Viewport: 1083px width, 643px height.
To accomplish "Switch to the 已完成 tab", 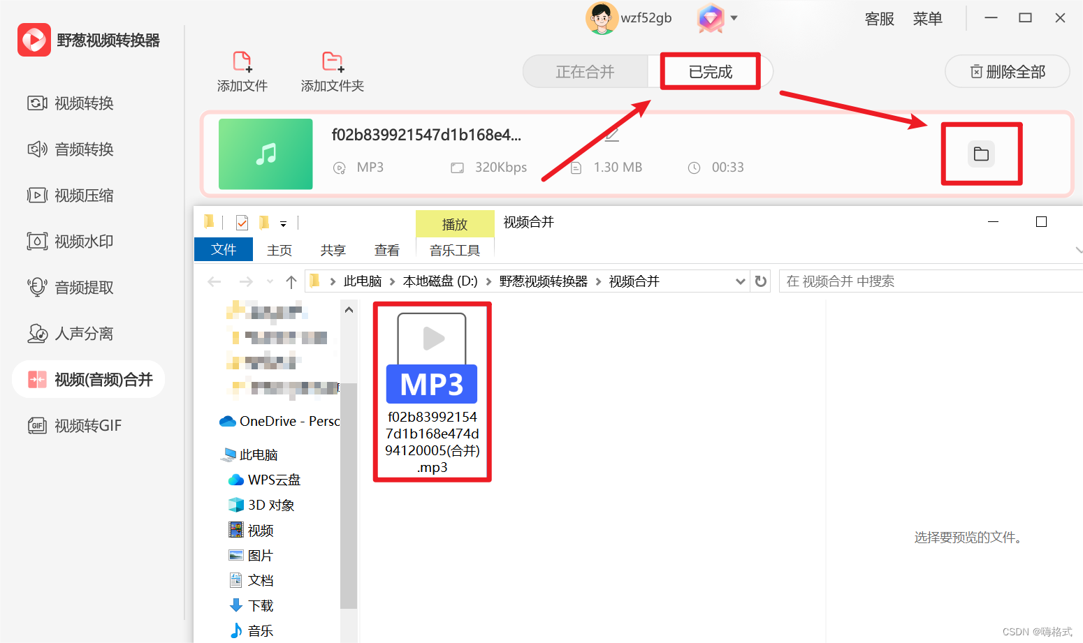I will (709, 71).
